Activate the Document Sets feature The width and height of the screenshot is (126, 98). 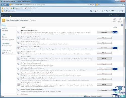pos(104,58)
